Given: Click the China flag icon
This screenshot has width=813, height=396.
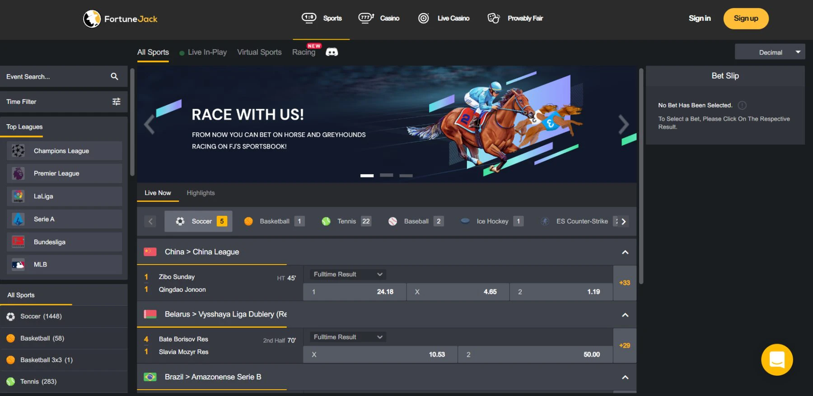Looking at the screenshot, I should pyautogui.click(x=150, y=252).
